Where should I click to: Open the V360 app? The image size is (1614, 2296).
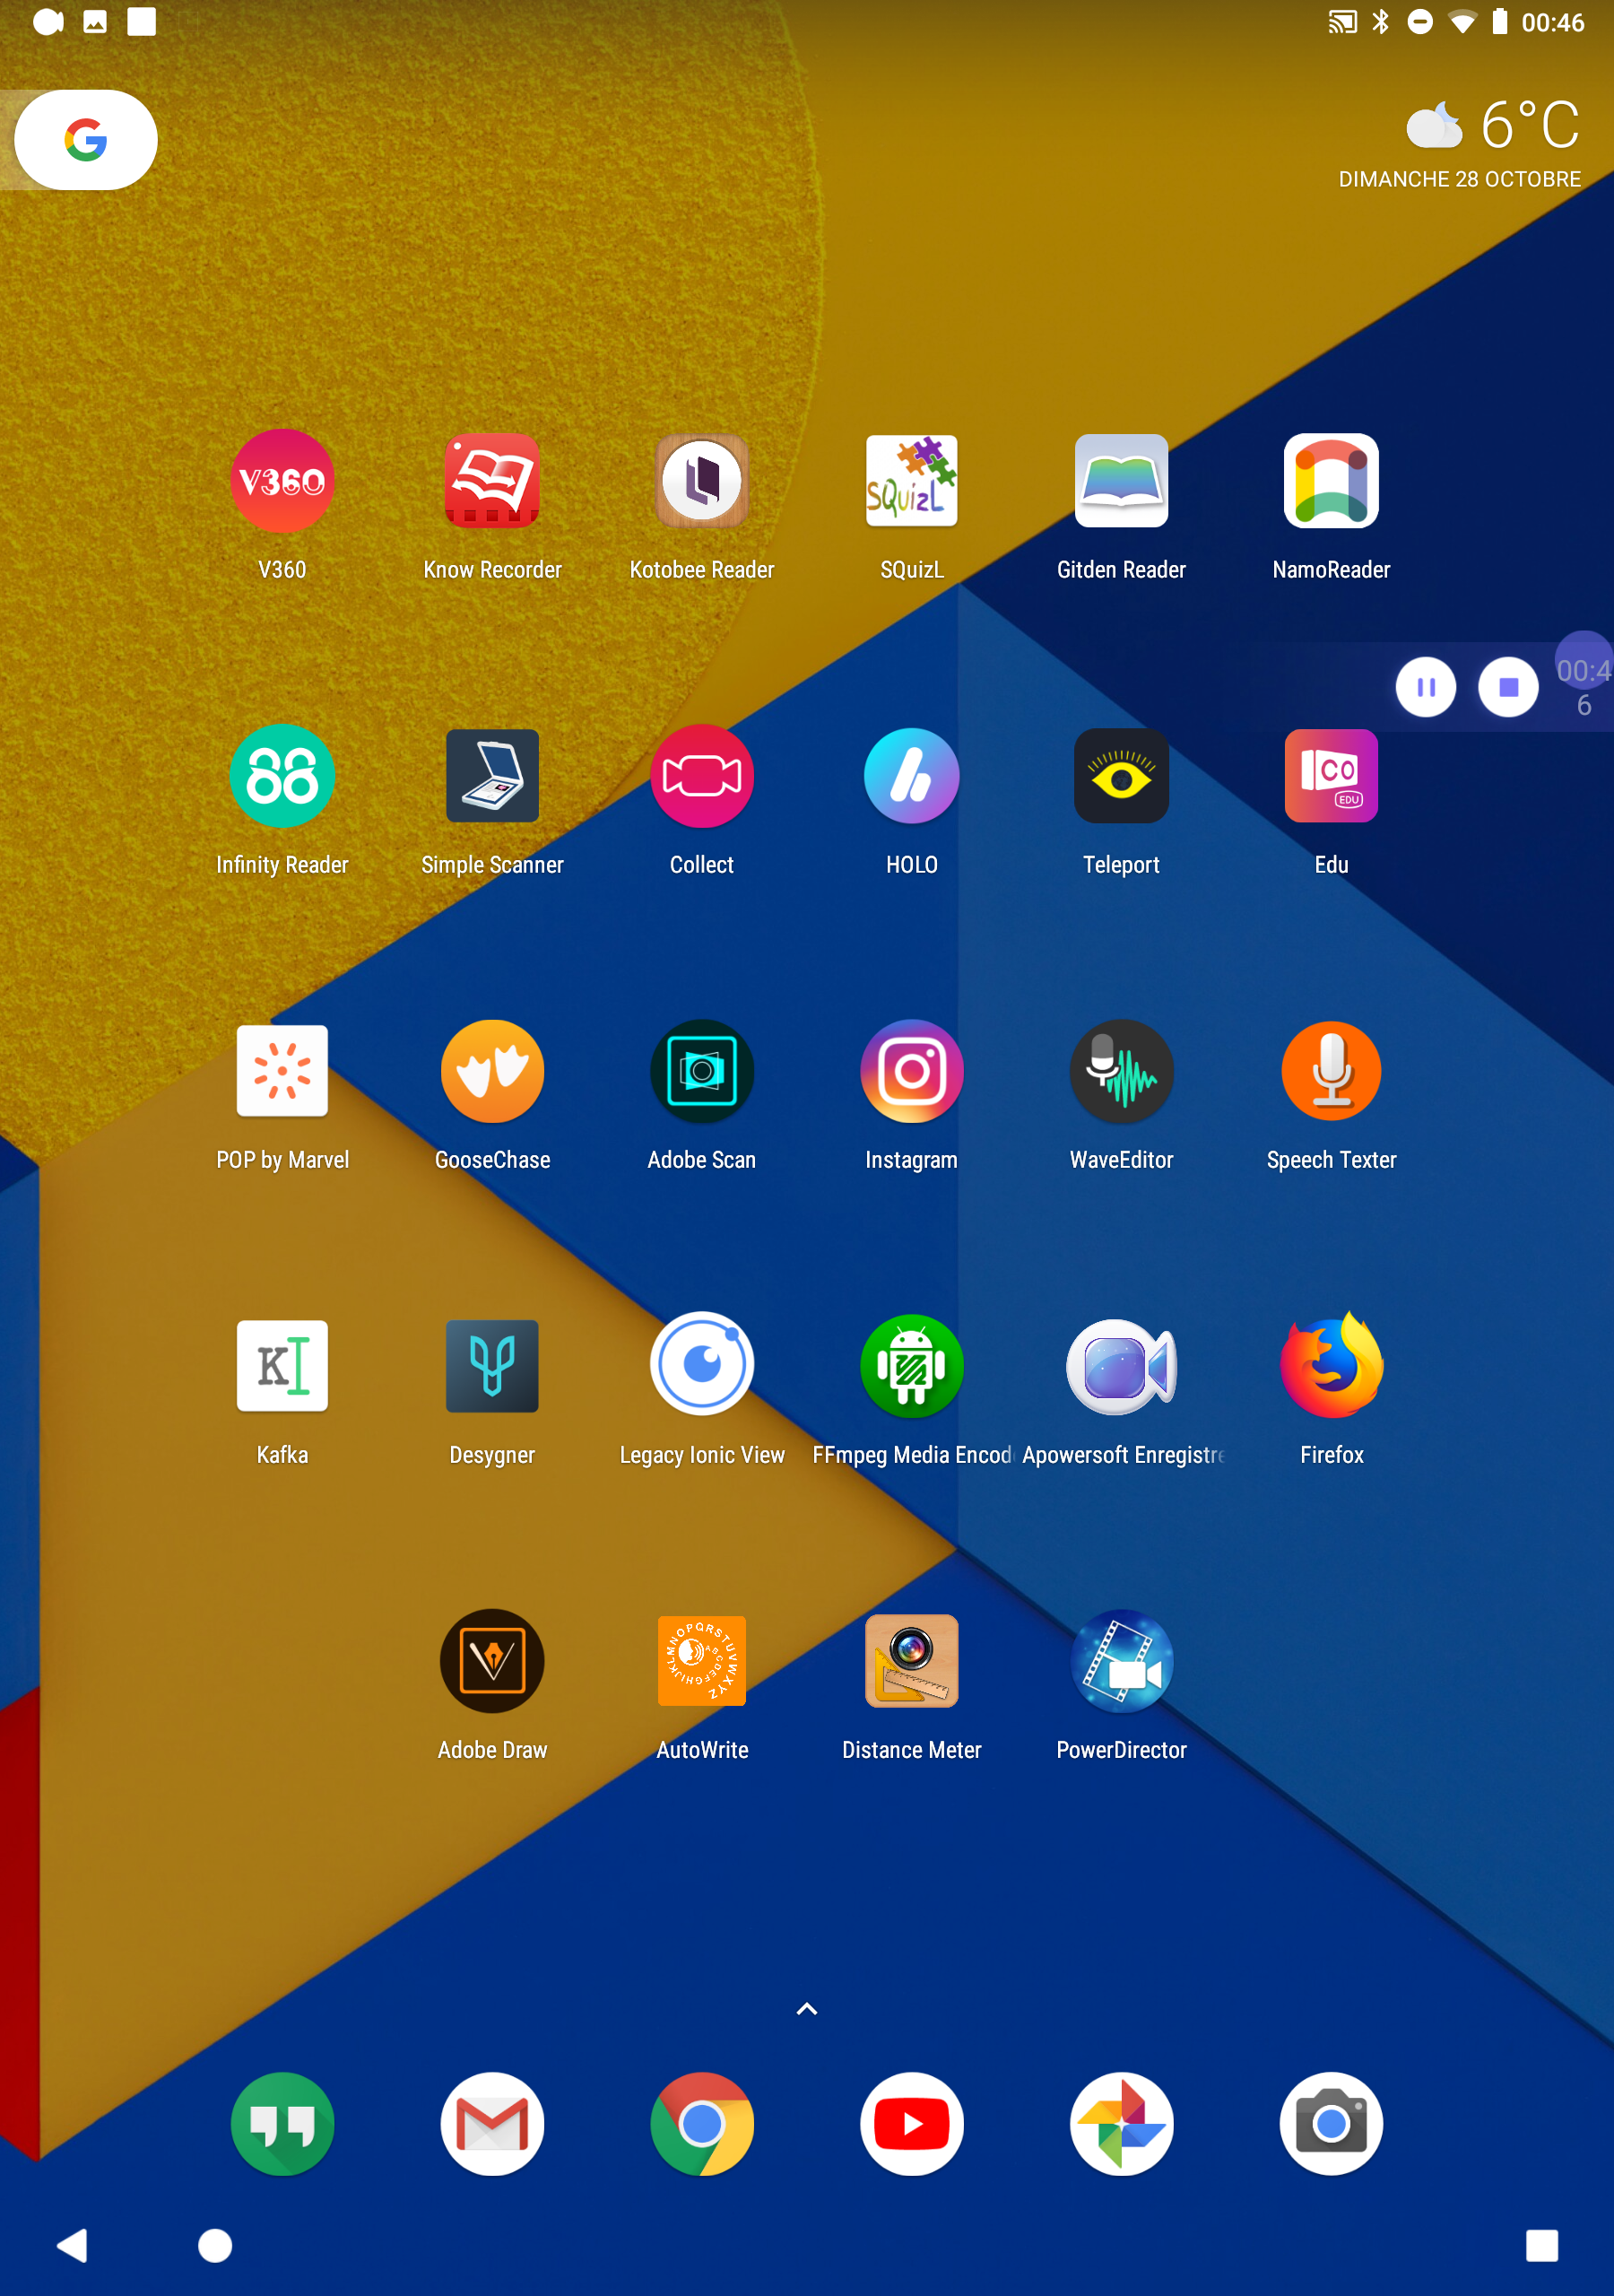[x=282, y=481]
